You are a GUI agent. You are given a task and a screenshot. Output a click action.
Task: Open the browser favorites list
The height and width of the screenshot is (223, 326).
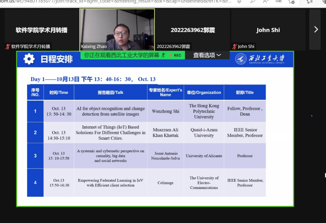309,2
